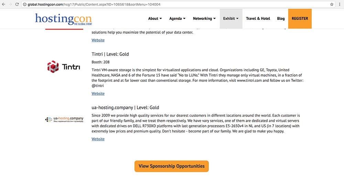Click the orange REGISTER button
Screen dimensions: 344x177
coord(300,18)
